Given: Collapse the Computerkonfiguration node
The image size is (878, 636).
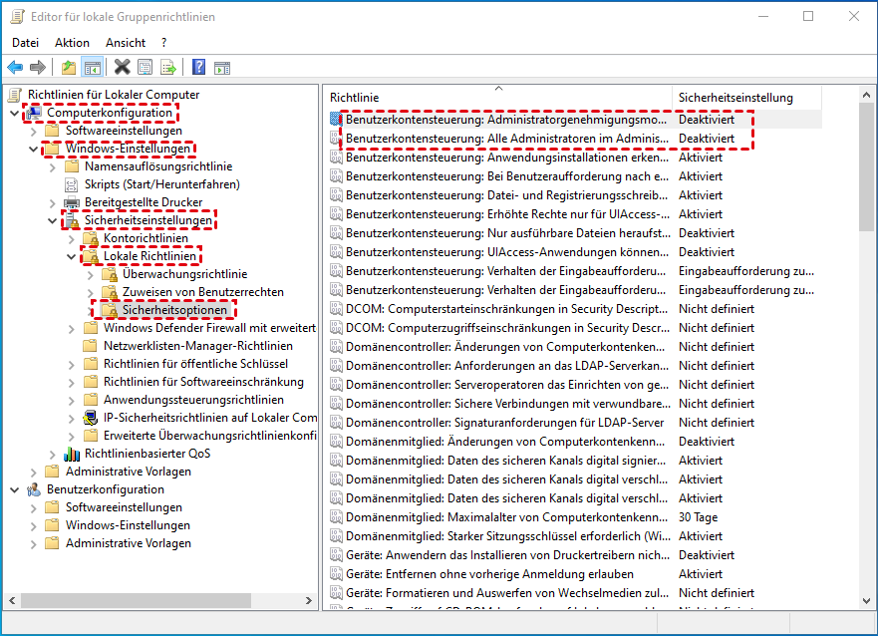Looking at the screenshot, I should pos(15,113).
